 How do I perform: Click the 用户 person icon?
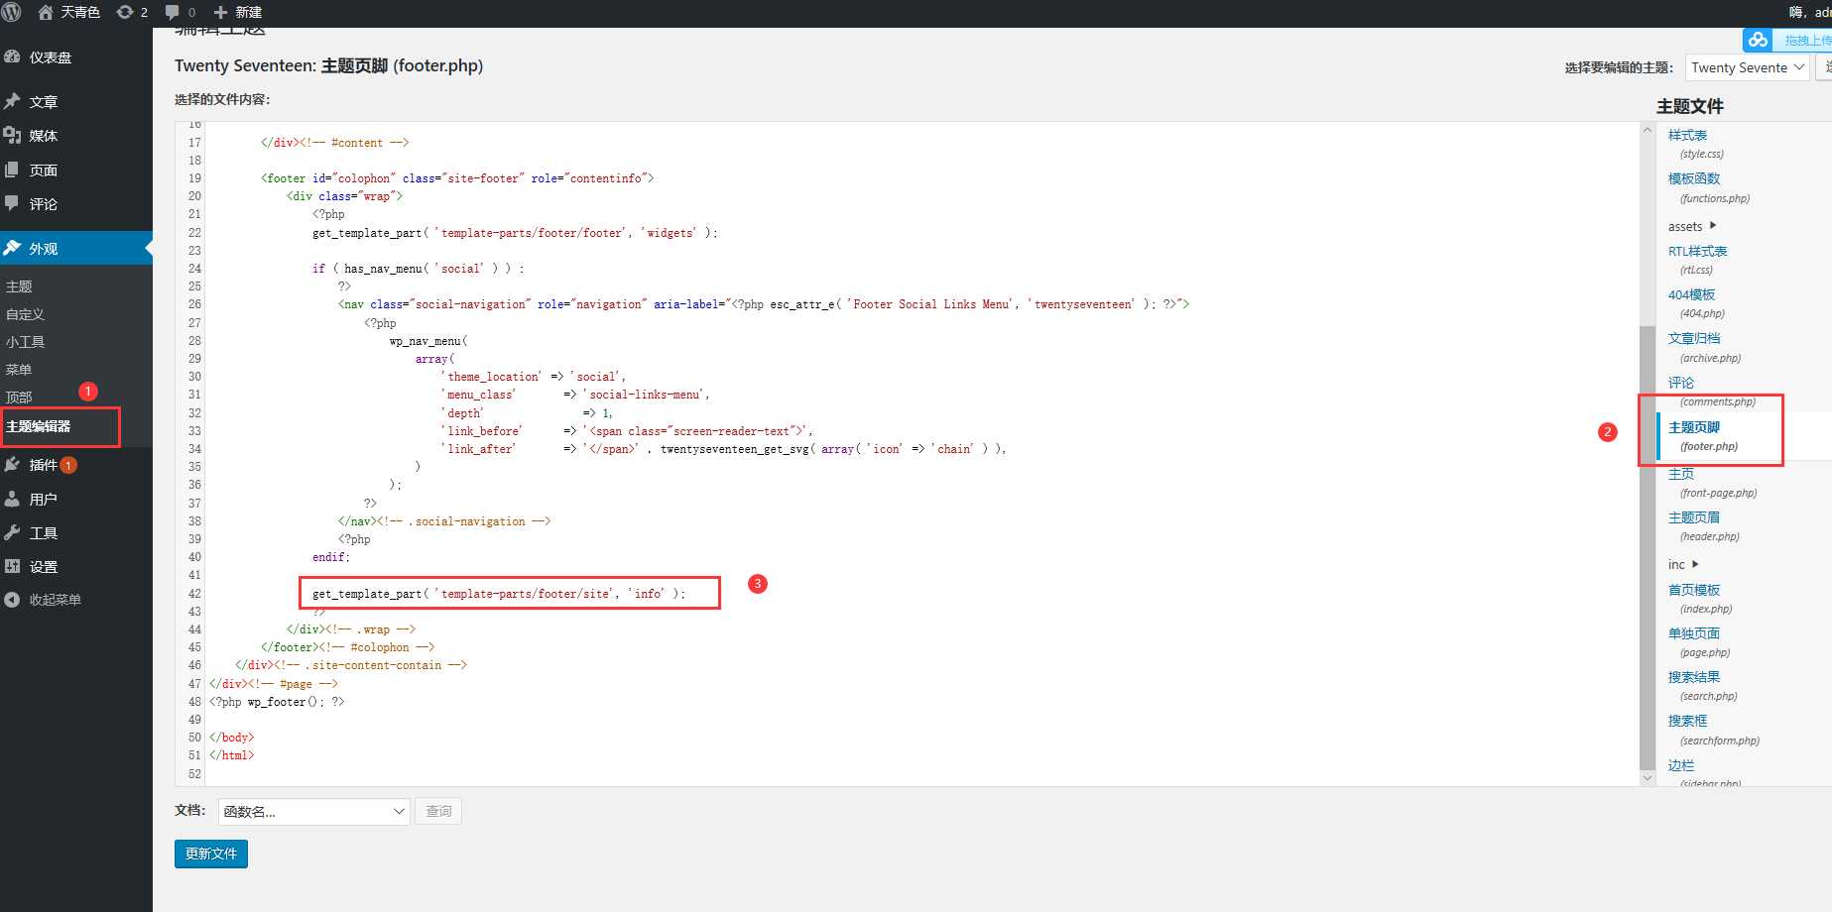12,499
